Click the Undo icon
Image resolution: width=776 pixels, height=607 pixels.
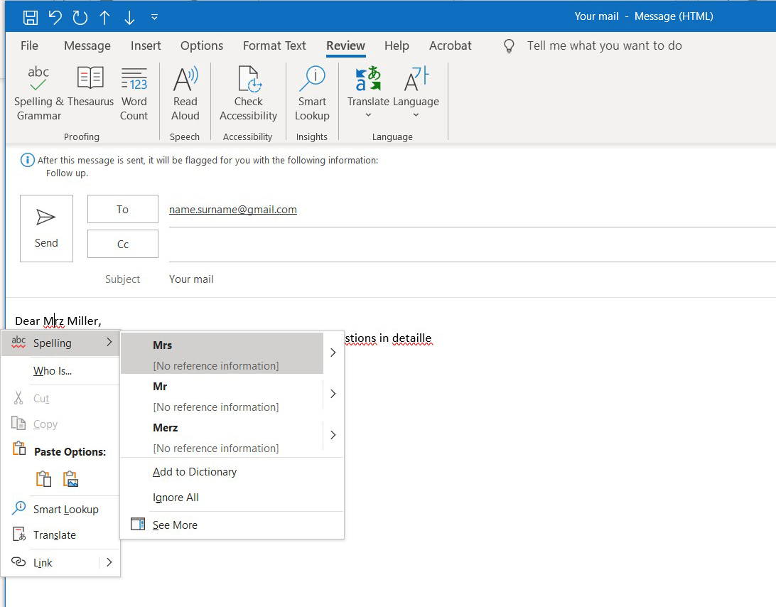click(56, 16)
